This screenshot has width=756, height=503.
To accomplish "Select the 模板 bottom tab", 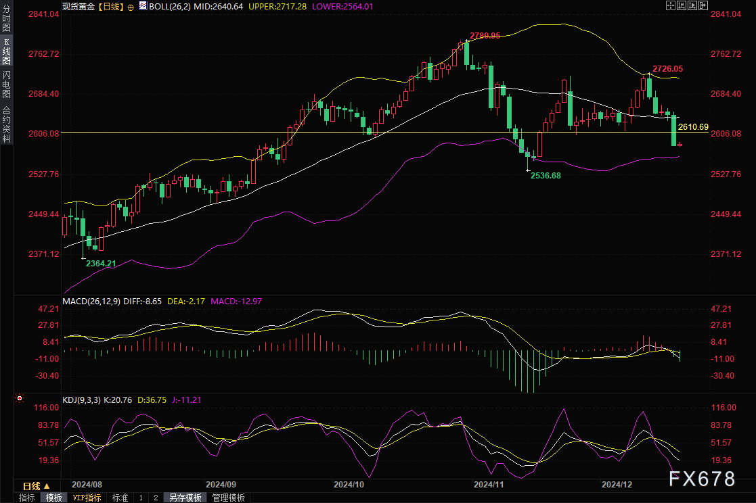I will coord(54,498).
